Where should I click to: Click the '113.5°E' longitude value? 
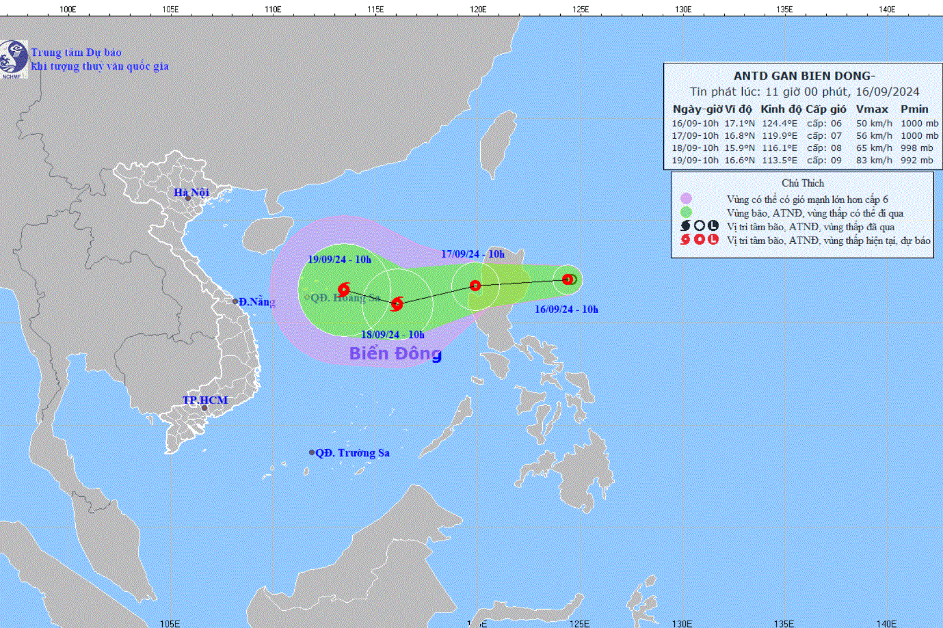coord(780,161)
